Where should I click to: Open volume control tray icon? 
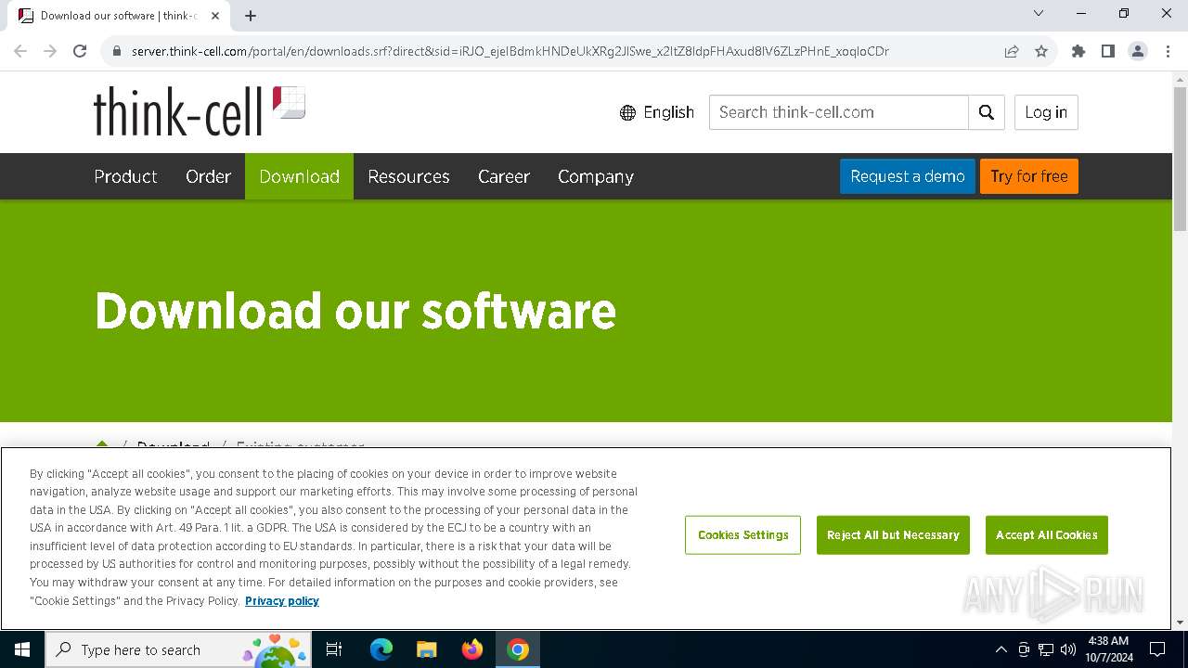pyautogui.click(x=1068, y=649)
